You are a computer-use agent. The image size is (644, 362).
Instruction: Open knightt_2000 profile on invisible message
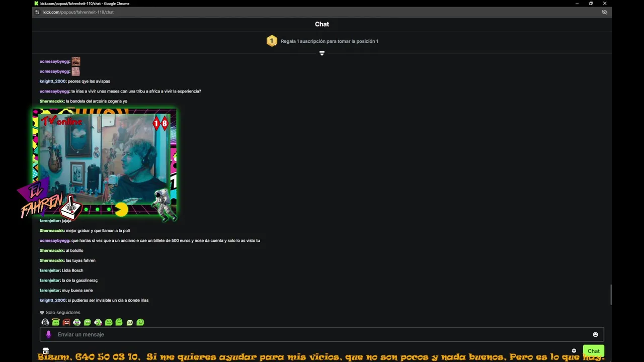pyautogui.click(x=53, y=300)
